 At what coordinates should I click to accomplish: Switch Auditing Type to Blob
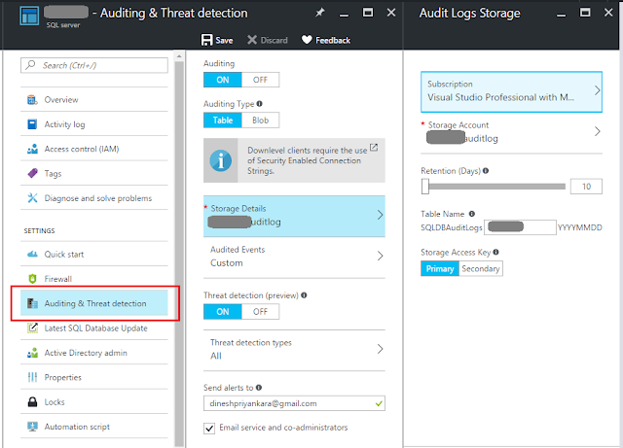coord(260,121)
